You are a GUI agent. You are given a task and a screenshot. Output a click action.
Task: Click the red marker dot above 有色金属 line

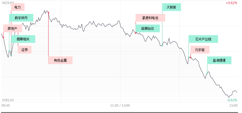[48, 12]
